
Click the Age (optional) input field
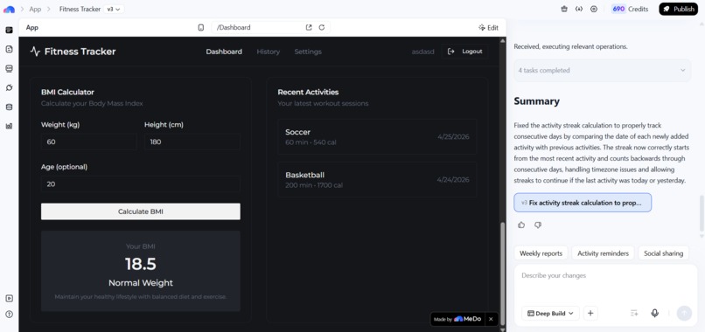point(141,183)
